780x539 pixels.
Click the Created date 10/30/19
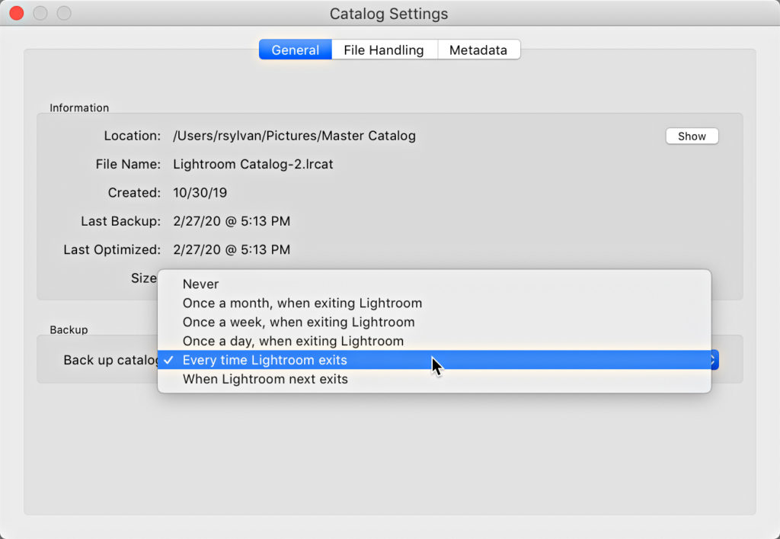200,193
